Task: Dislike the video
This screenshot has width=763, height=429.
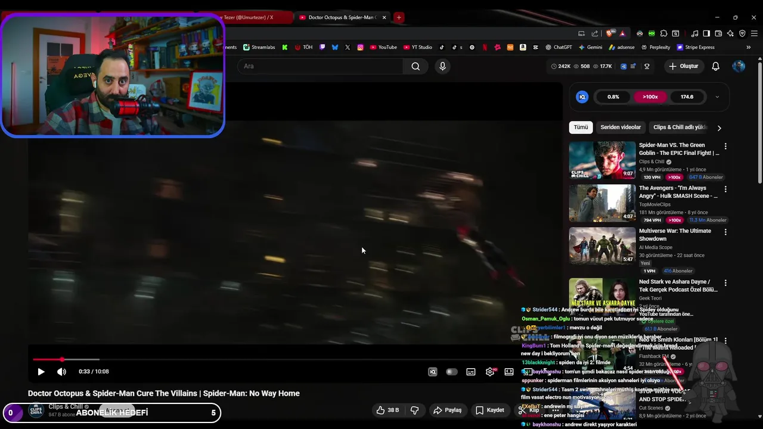Action: tap(414, 410)
